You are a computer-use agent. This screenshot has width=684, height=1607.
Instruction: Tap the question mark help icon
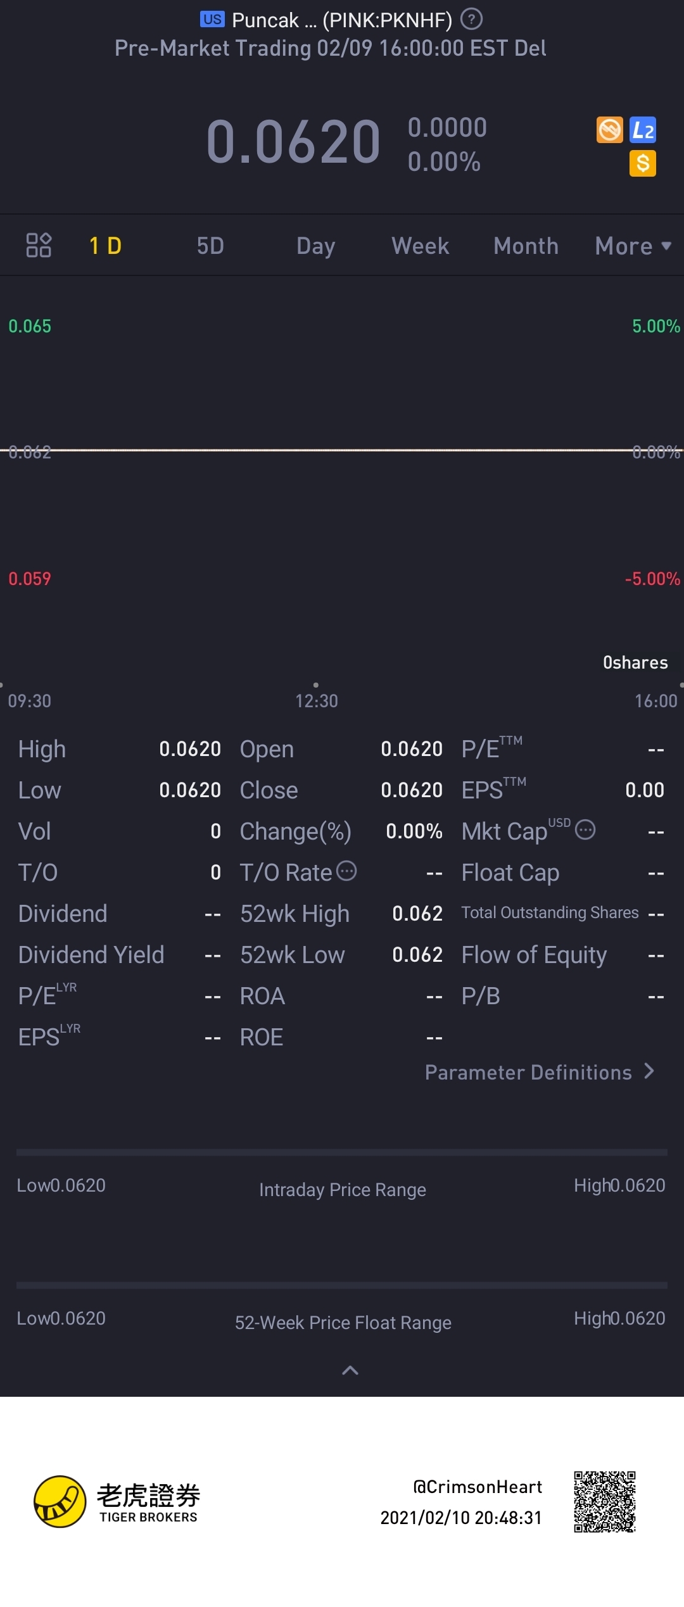point(471,20)
